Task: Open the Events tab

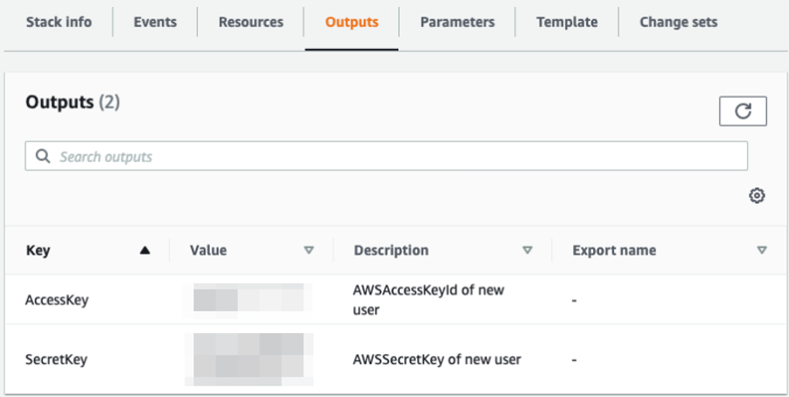Action: point(155,22)
